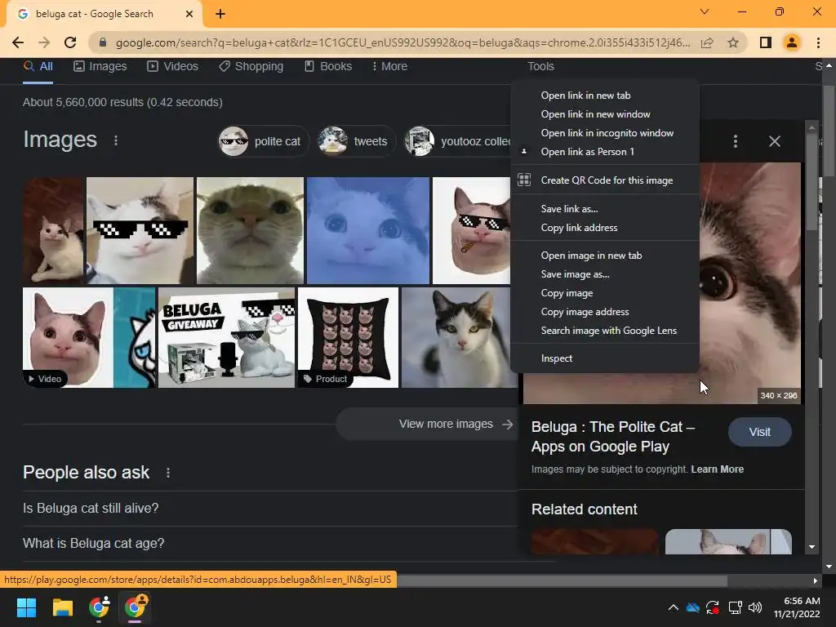836x627 pixels.
Task: Open the search Tools options
Action: pos(540,66)
